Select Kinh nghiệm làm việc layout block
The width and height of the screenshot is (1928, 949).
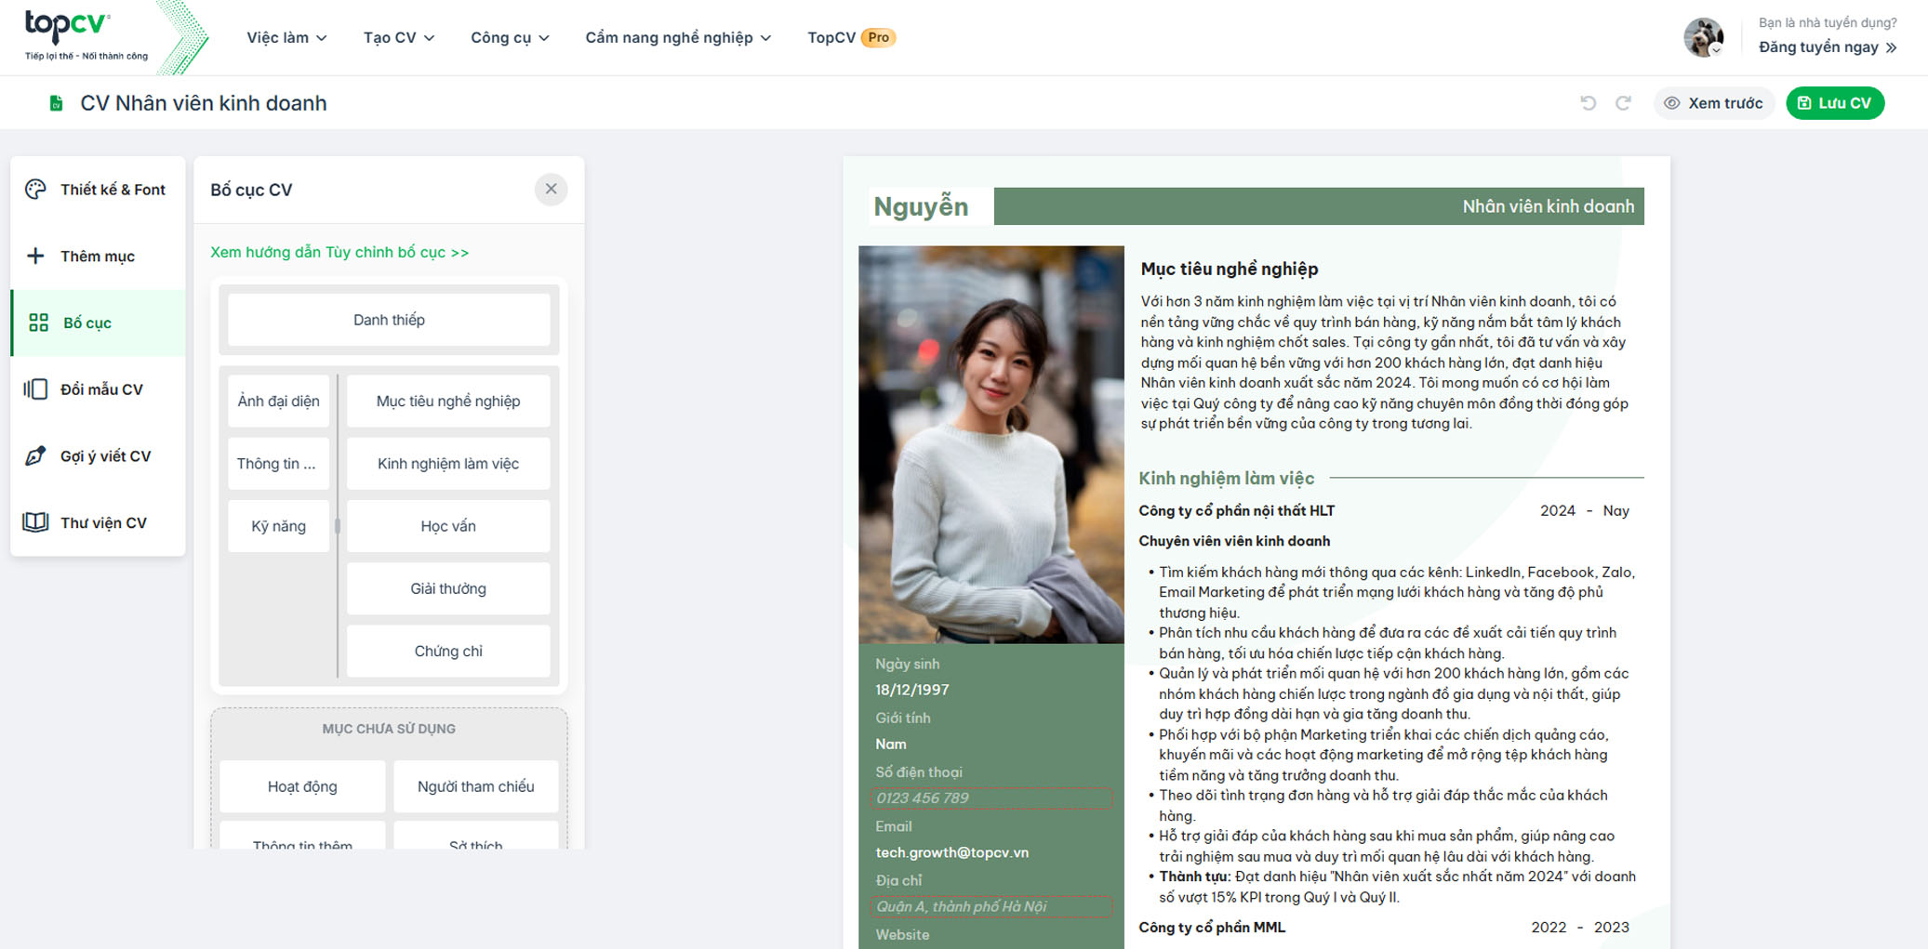(x=448, y=463)
